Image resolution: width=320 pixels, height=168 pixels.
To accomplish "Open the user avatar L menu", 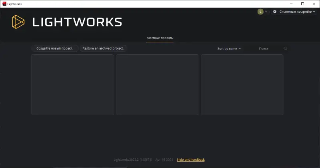I will click(x=260, y=12).
